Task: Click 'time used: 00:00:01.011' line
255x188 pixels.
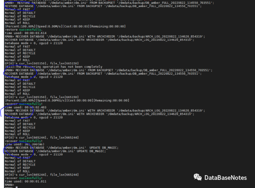Action: point(25,182)
